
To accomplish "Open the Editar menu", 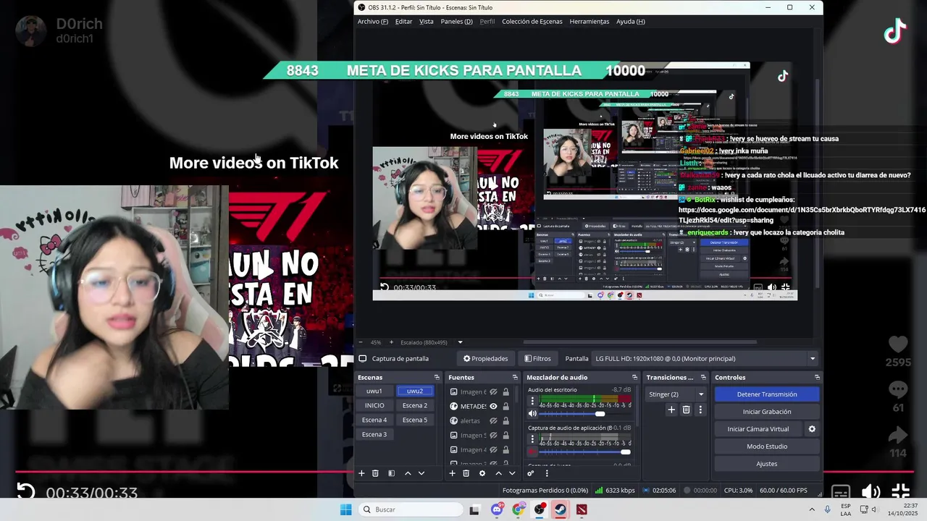I will [x=403, y=22].
